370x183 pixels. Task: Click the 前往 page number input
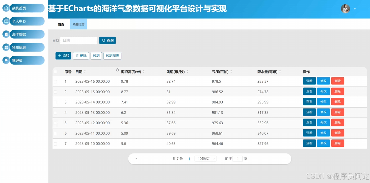point(238,159)
